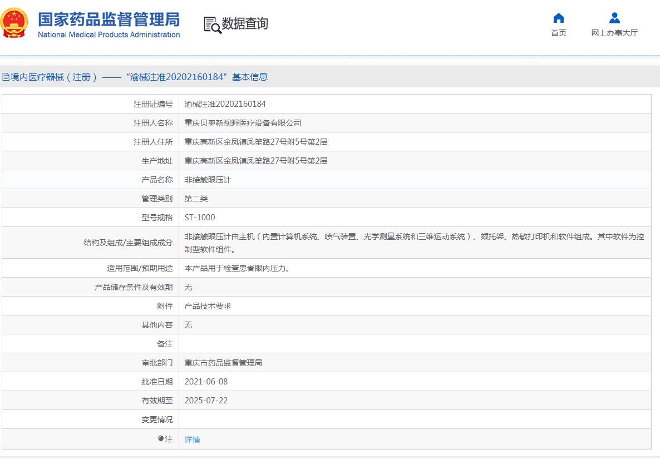The image size is (660, 459).
Task: Select the 注册人住所 address value
Action: tap(256, 142)
